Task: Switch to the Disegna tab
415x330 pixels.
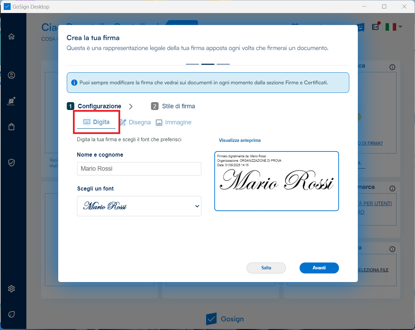Action: pos(135,122)
